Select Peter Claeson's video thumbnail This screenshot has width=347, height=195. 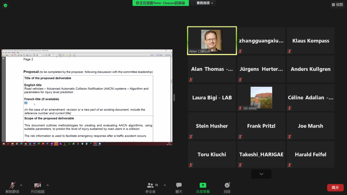pos(212,41)
